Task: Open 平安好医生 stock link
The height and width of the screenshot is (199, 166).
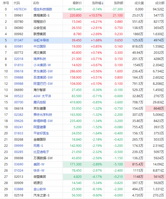Action: [x=41, y=133]
